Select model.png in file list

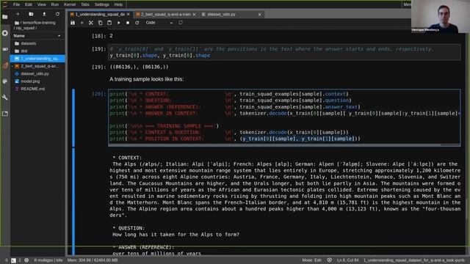(x=37, y=81)
